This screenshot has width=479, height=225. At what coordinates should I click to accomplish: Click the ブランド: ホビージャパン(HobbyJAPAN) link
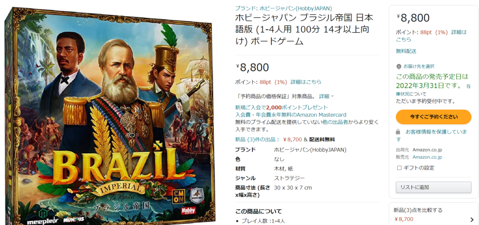pyautogui.click(x=283, y=8)
